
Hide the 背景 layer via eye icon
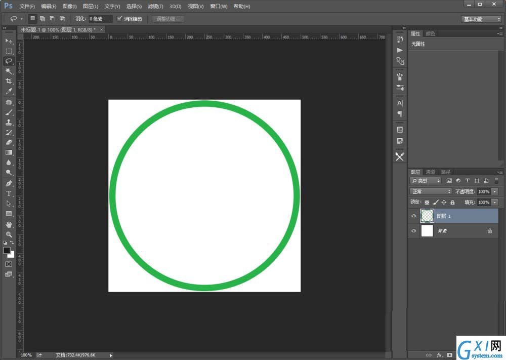coord(414,231)
